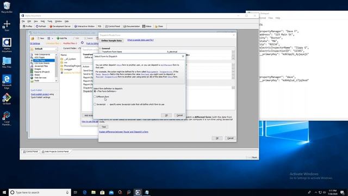Open the Window menu
The height and width of the screenshot is (196, 348).
tap(58, 21)
